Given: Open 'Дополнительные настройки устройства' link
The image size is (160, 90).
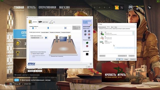Looking at the screenshot, I should pos(87,22).
